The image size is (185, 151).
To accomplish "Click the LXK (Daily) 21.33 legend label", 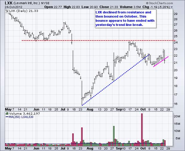I will [x=24, y=11].
